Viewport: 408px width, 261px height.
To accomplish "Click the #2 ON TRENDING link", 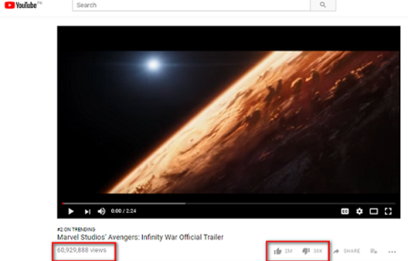I will tap(76, 229).
